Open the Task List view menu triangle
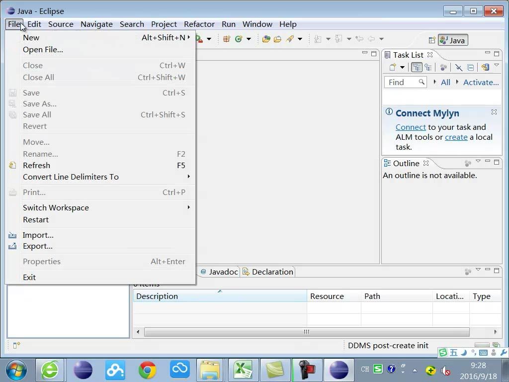509x382 pixels. 497,65
